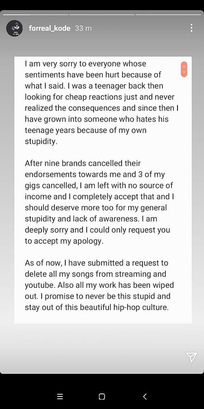Viewport: 204px width, 409px height.
Task: Open the forreal_kode username link
Action: point(50,28)
